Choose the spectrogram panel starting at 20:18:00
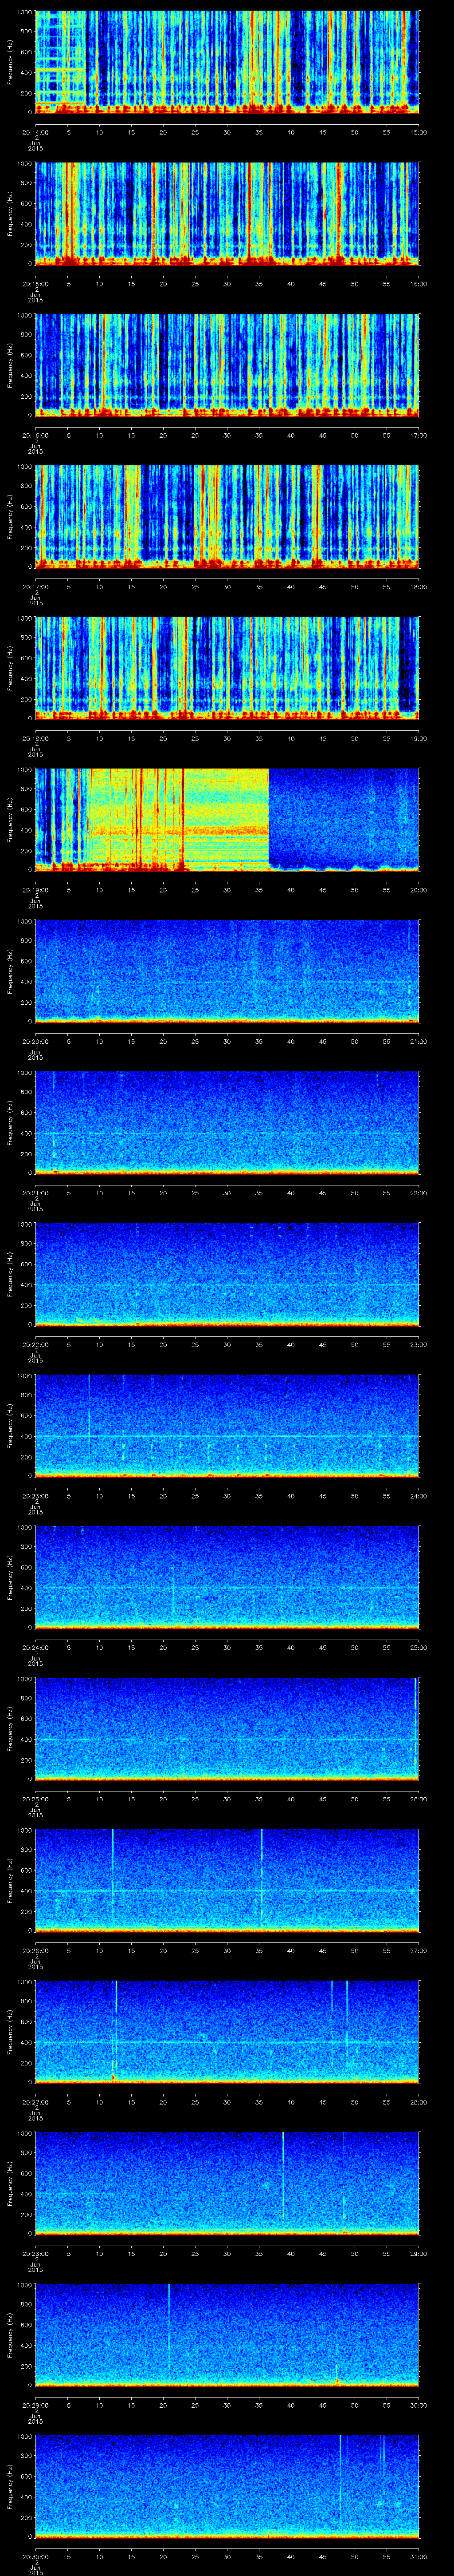 pyautogui.click(x=227, y=668)
